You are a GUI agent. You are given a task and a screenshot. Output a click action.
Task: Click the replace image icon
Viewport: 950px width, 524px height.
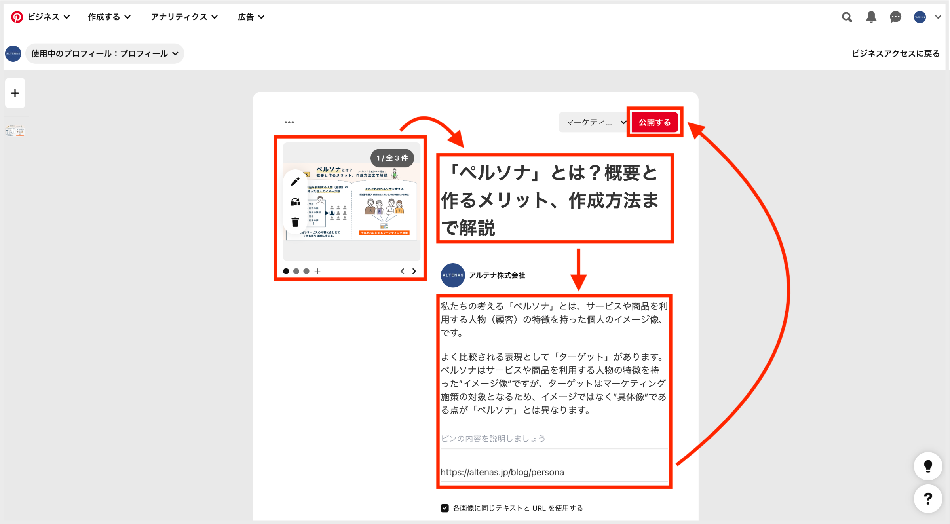coord(295,202)
